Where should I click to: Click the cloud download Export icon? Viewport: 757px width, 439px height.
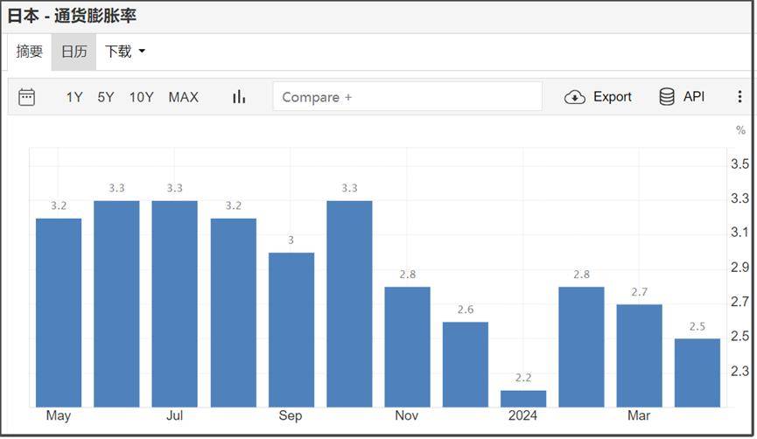click(x=574, y=97)
